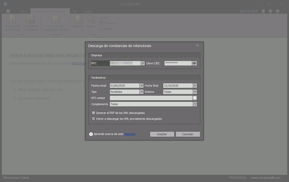The height and width of the screenshot is (182, 289).
Task: Open the Ayuda ribbon tab
Action: click(x=88, y=11)
